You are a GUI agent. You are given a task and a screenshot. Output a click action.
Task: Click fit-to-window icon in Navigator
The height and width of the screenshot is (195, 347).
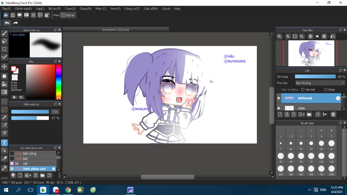coord(295,37)
